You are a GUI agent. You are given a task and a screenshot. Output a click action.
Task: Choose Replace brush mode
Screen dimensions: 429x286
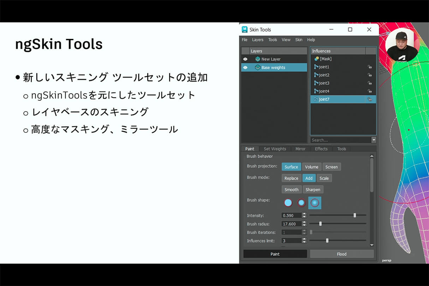click(291, 178)
